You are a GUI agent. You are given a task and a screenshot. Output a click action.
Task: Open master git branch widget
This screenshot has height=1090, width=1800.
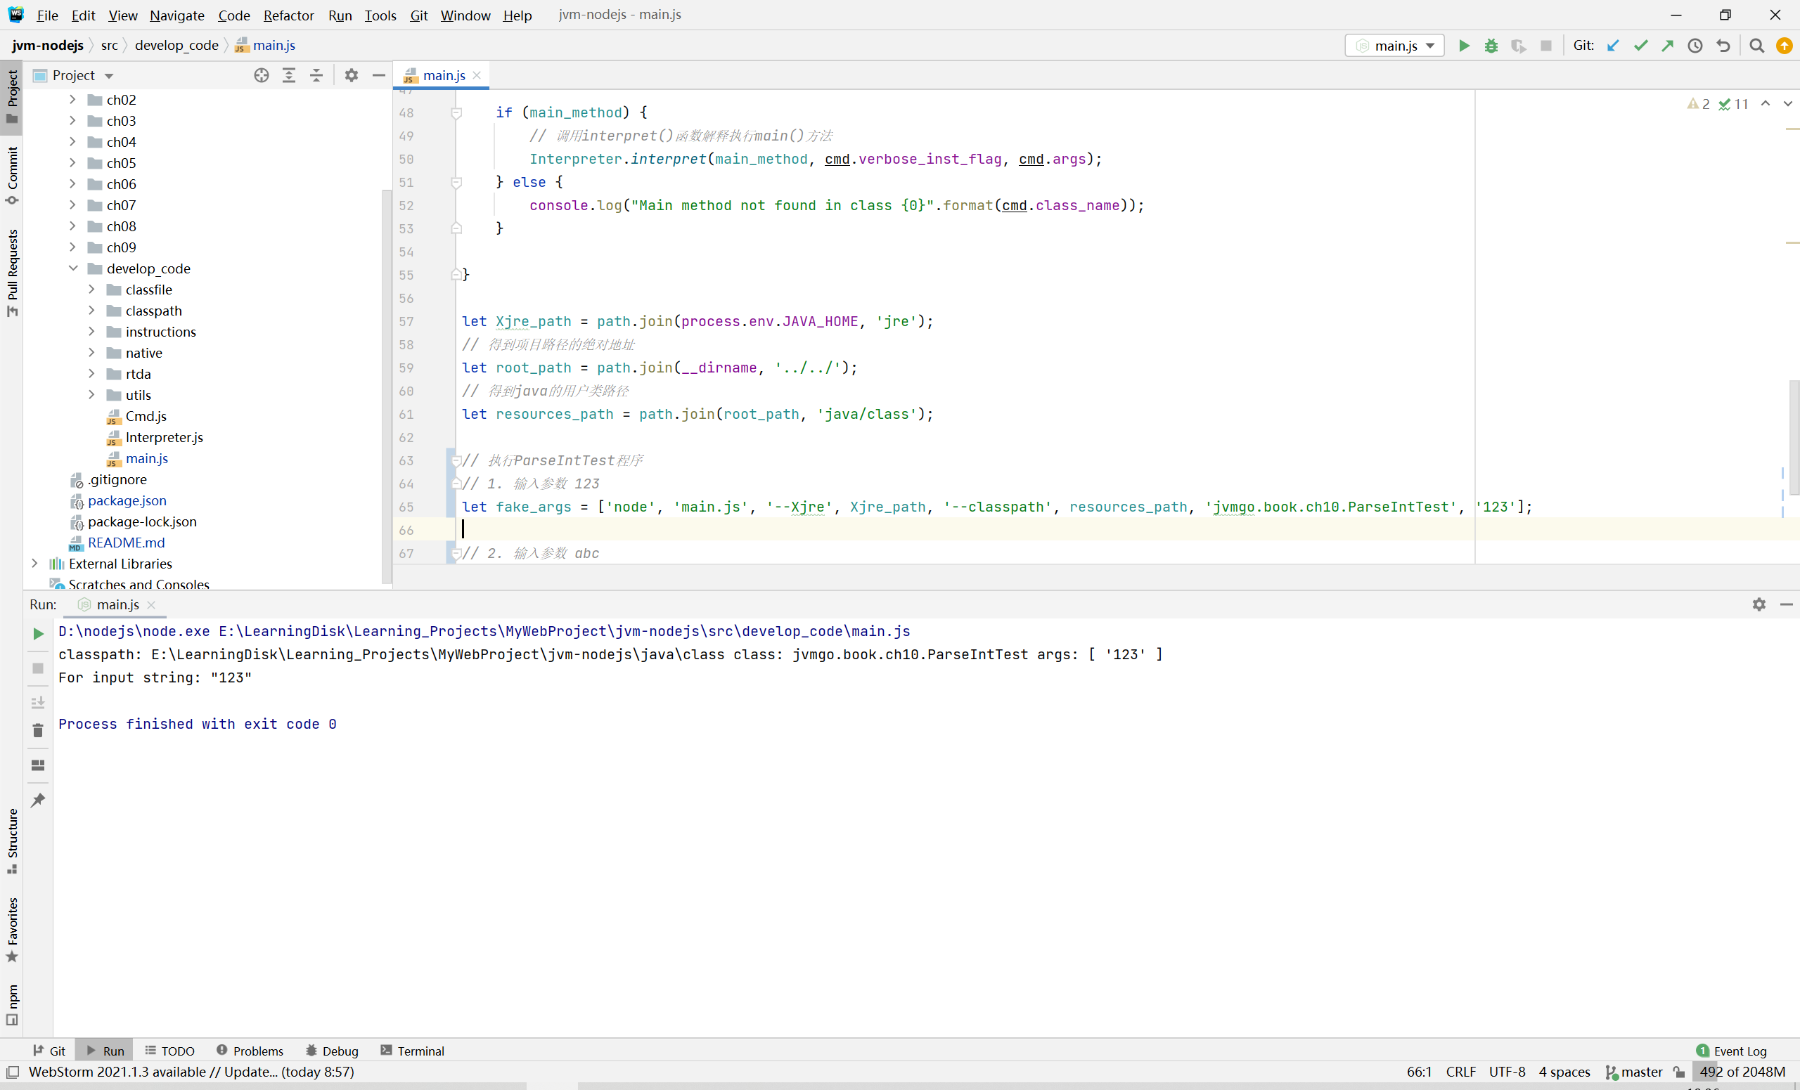[x=1634, y=1072]
